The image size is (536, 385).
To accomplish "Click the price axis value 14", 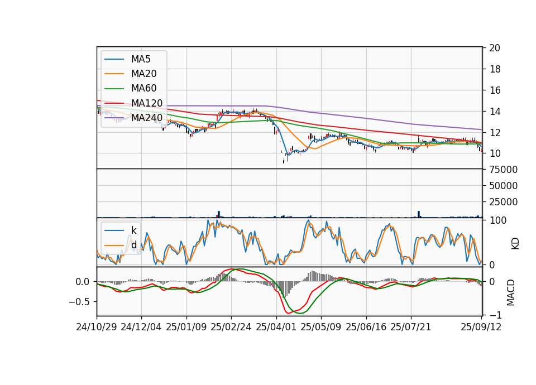I will tap(495, 112).
